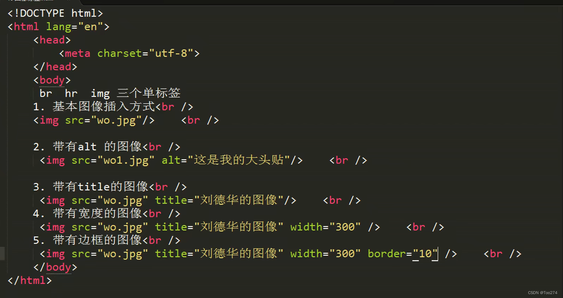Click the charset="utf-8" attribute

point(145,53)
